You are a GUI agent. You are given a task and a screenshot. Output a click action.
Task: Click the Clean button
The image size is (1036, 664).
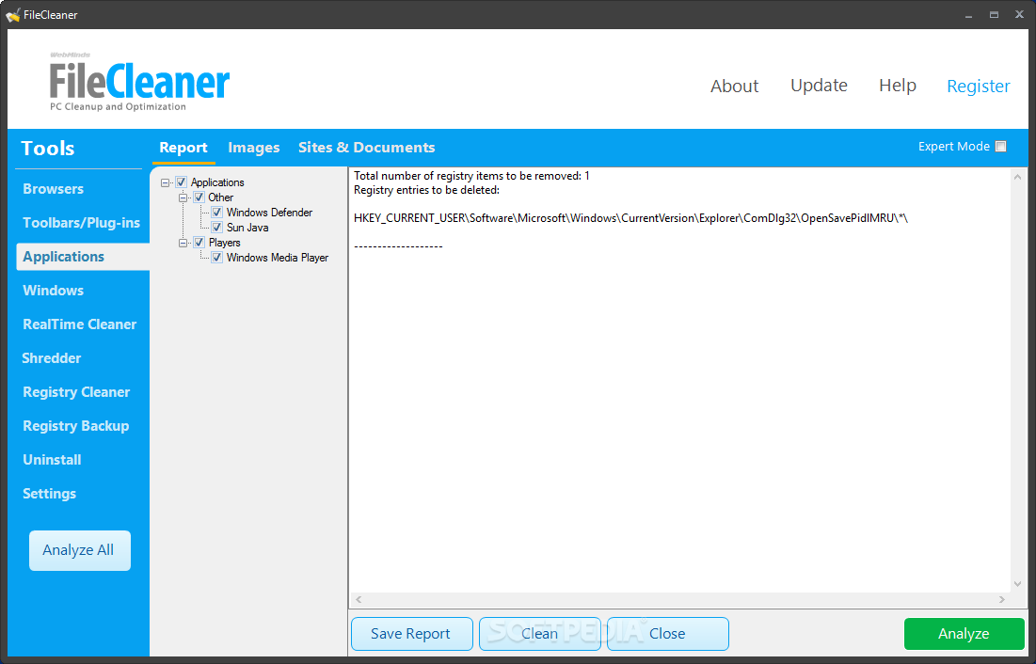[540, 634]
